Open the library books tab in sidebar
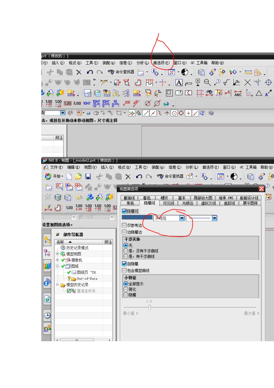274x388 pixels. tap(47, 266)
